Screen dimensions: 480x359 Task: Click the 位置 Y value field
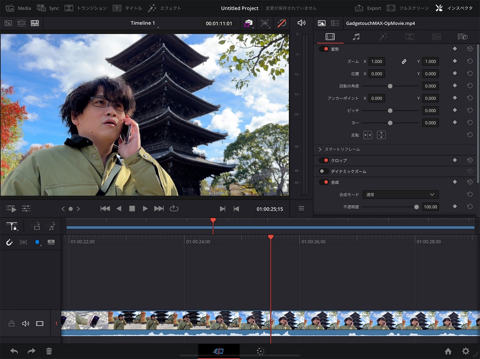[431, 74]
